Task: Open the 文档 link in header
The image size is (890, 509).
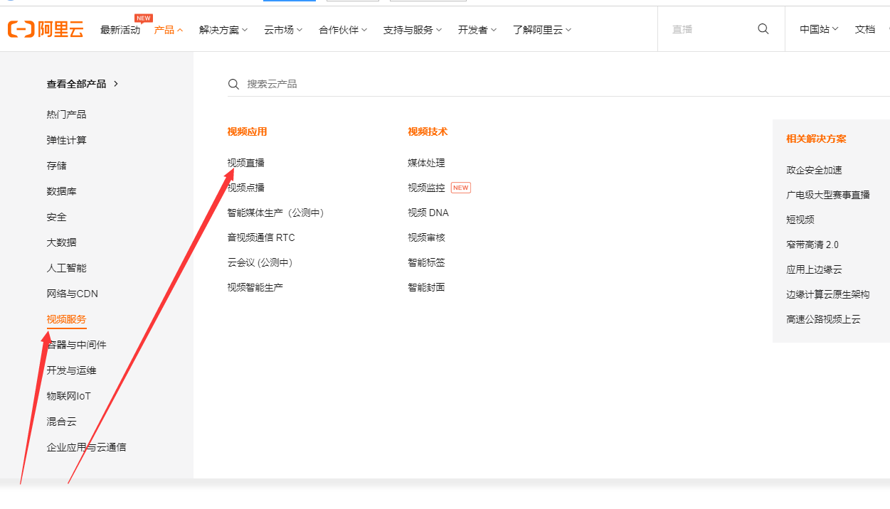Action: click(865, 29)
